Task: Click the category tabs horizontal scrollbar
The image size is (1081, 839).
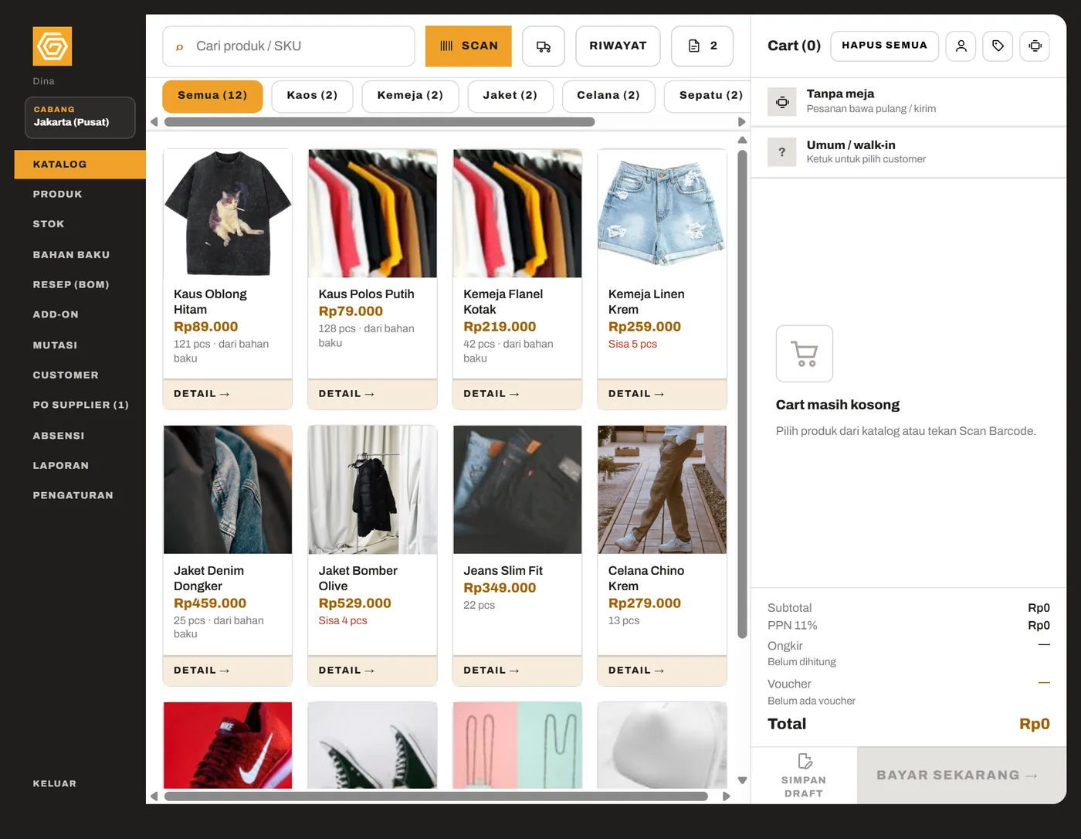Action: pos(379,122)
